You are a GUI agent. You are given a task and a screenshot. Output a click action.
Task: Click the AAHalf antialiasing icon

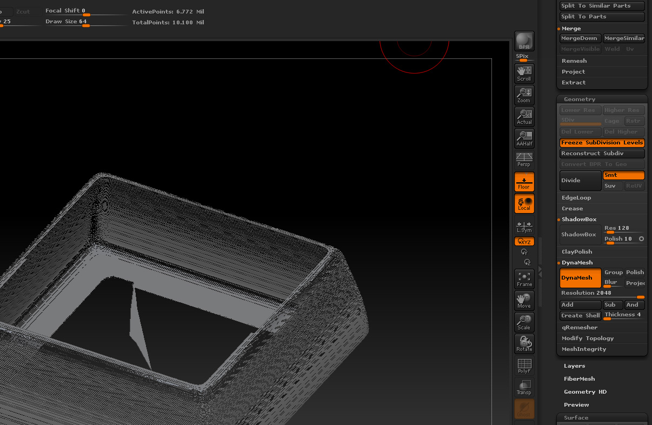pyautogui.click(x=523, y=138)
